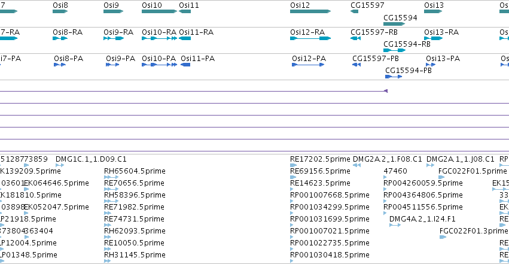Screen dimensions: 509x264
Task: Click the RP004260059.5prime EST label
Action: [x=423, y=183]
